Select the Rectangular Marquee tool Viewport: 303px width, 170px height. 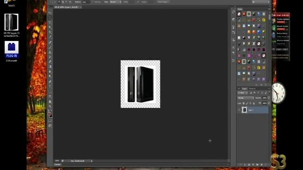(50, 17)
